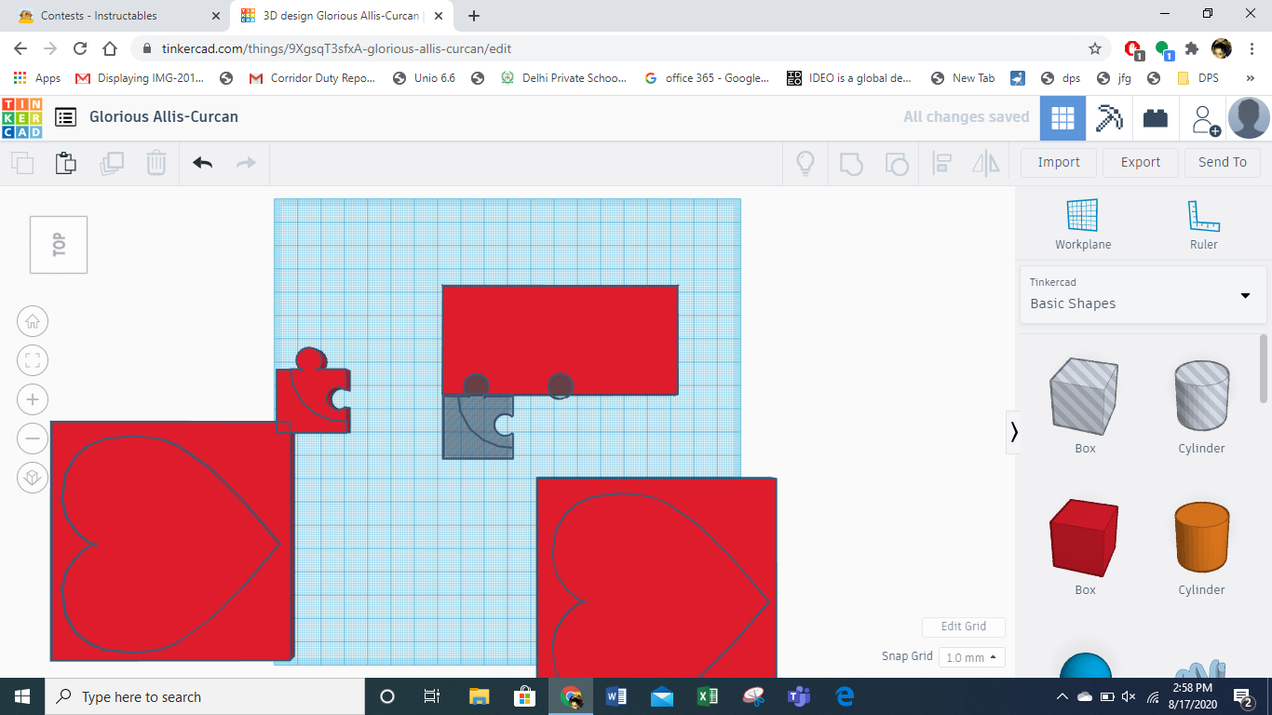The height and width of the screenshot is (715, 1272).
Task: Bookmark this page with star icon
Action: pyautogui.click(x=1095, y=48)
